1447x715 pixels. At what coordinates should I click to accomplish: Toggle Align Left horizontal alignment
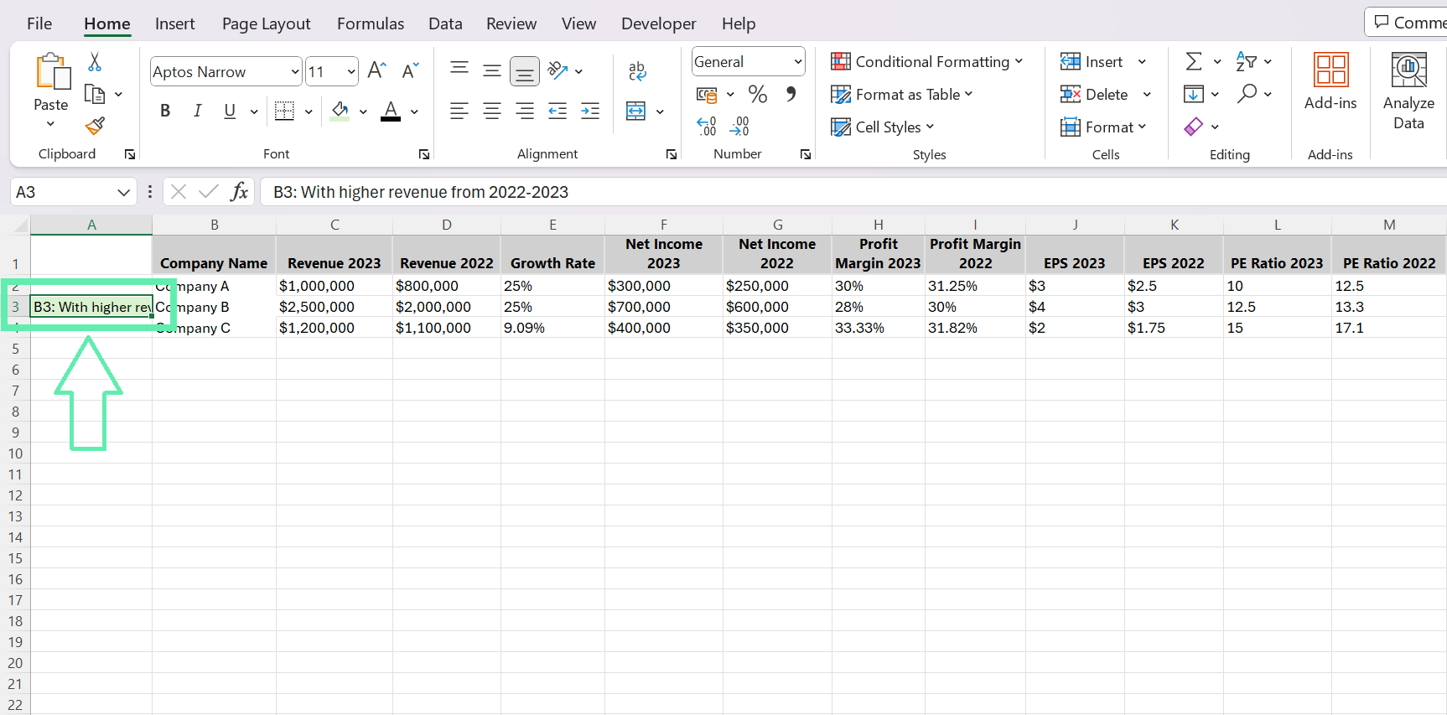click(459, 111)
